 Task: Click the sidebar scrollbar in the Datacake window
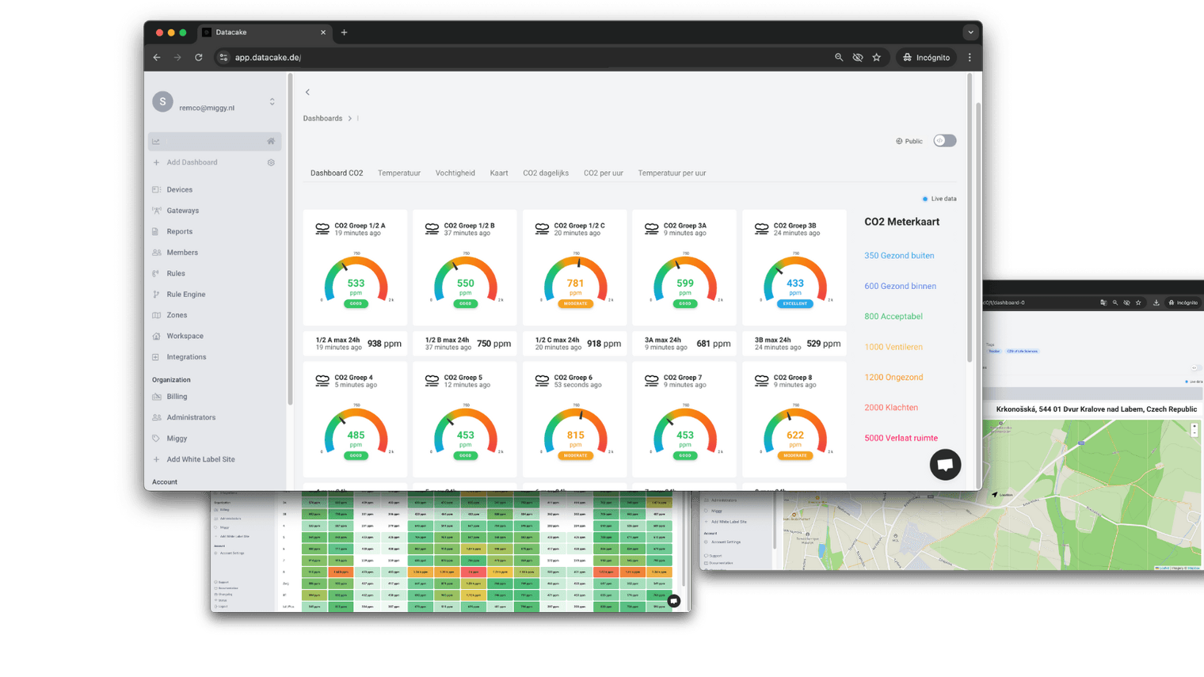(290, 238)
